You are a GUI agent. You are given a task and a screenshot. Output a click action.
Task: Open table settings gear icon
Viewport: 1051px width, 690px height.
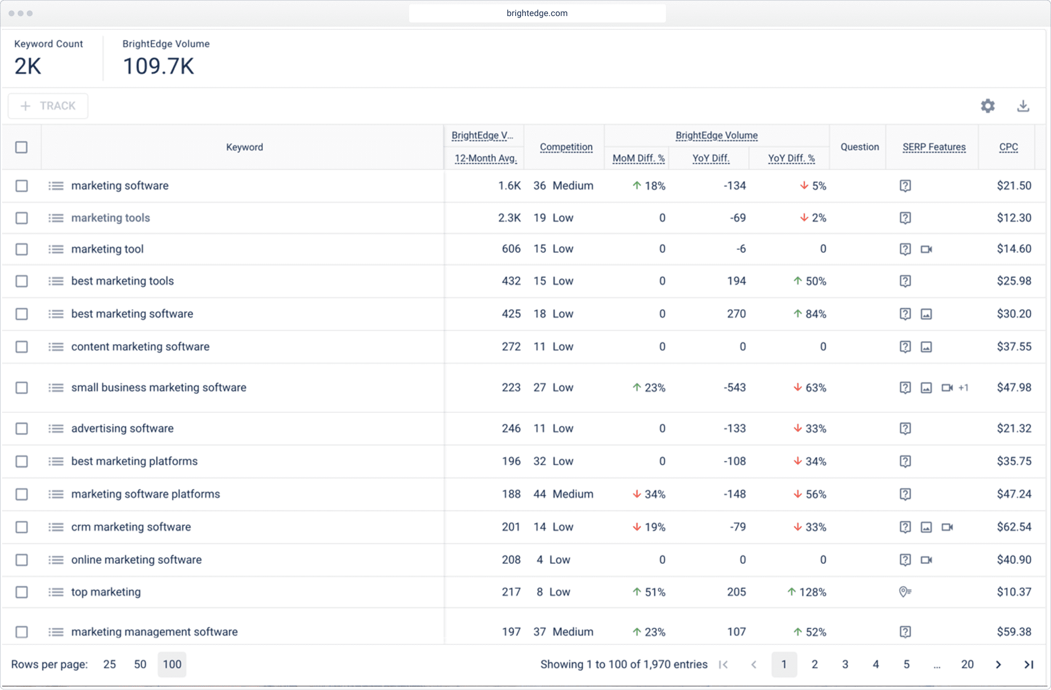[x=987, y=106]
